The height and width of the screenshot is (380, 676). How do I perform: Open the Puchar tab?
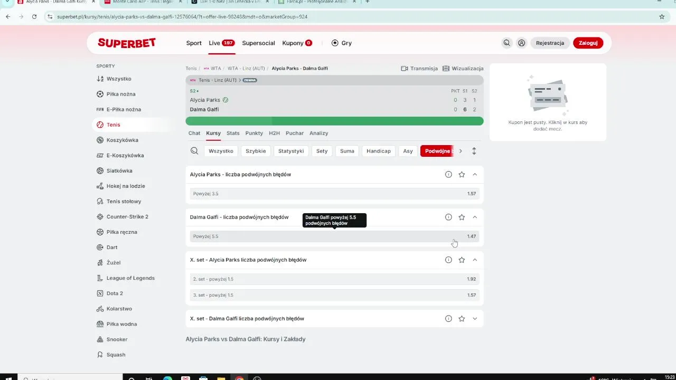point(295,133)
